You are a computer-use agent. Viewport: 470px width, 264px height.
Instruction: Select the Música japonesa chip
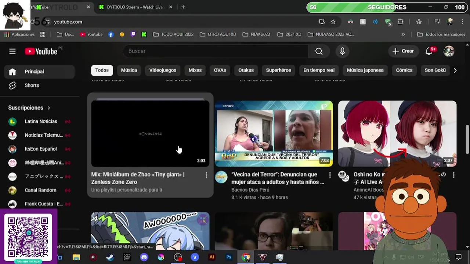(x=365, y=70)
